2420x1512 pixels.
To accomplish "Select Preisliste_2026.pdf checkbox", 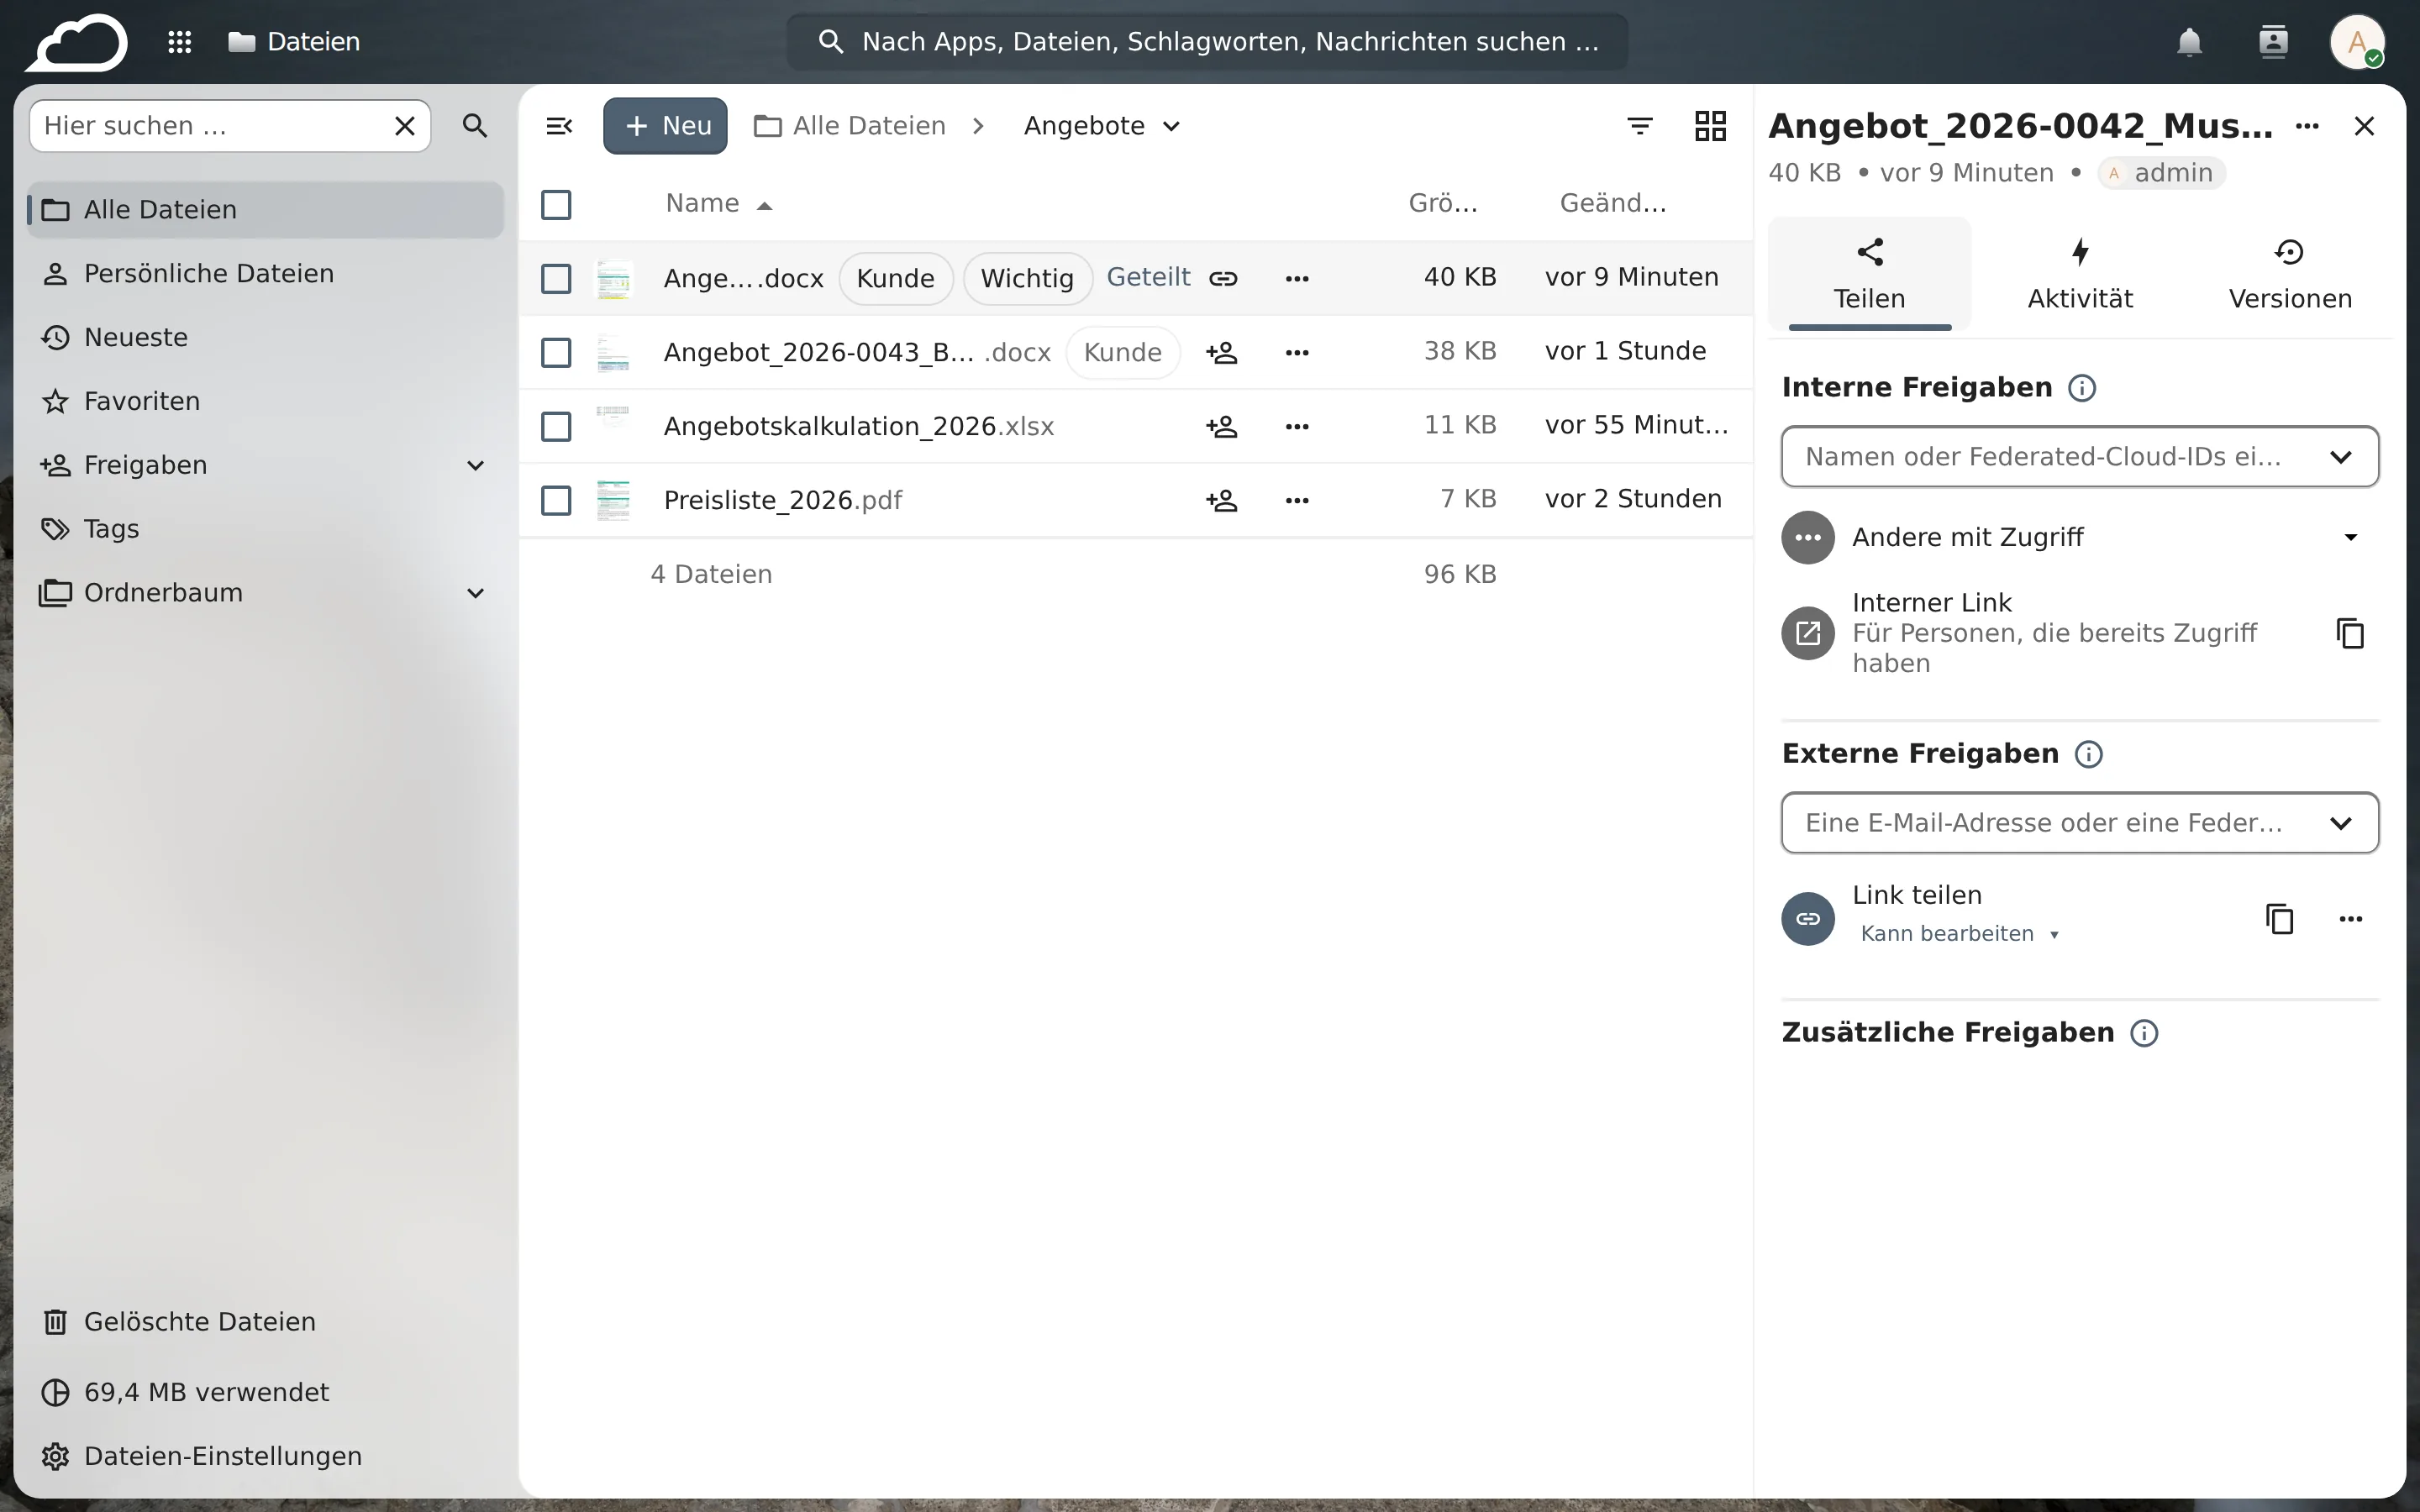I will [x=556, y=500].
